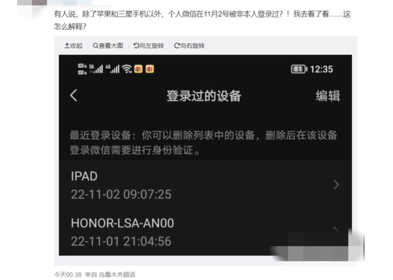Click the 登录过的设备 page title
This screenshot has width=393, height=280.
(204, 96)
